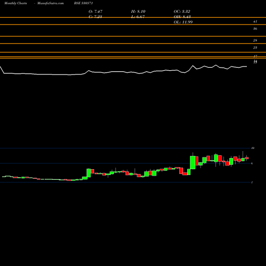The width and height of the screenshot is (266, 266).
Task: Select the 'OL: 11.99' value
Action: (183, 22)
